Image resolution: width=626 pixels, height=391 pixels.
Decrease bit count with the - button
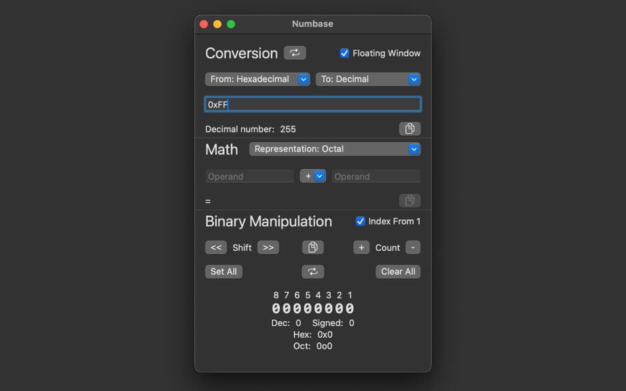413,248
